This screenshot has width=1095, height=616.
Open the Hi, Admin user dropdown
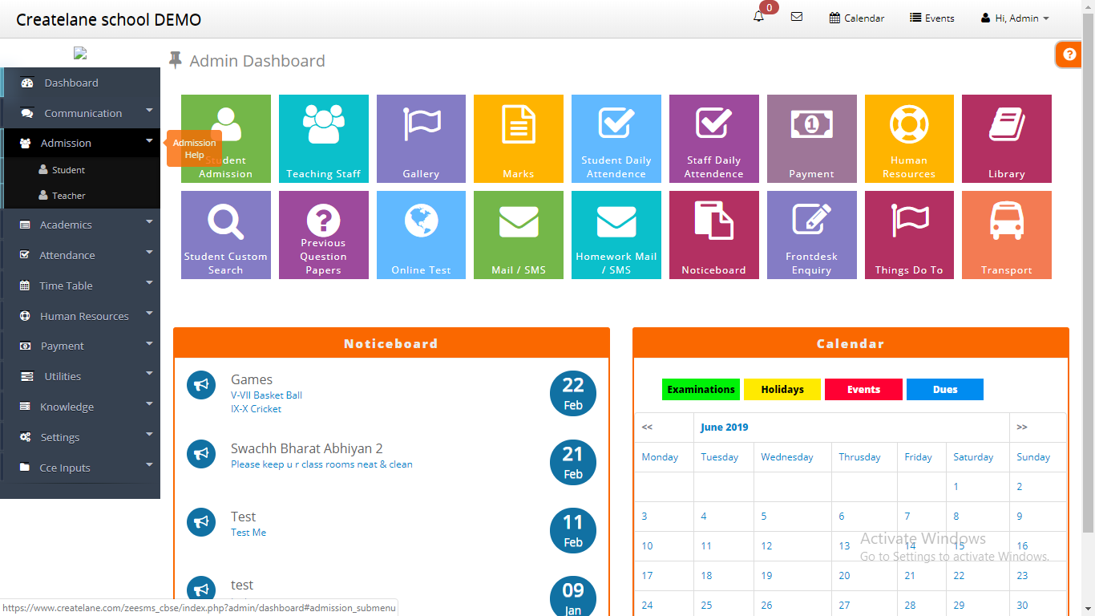pyautogui.click(x=1015, y=18)
